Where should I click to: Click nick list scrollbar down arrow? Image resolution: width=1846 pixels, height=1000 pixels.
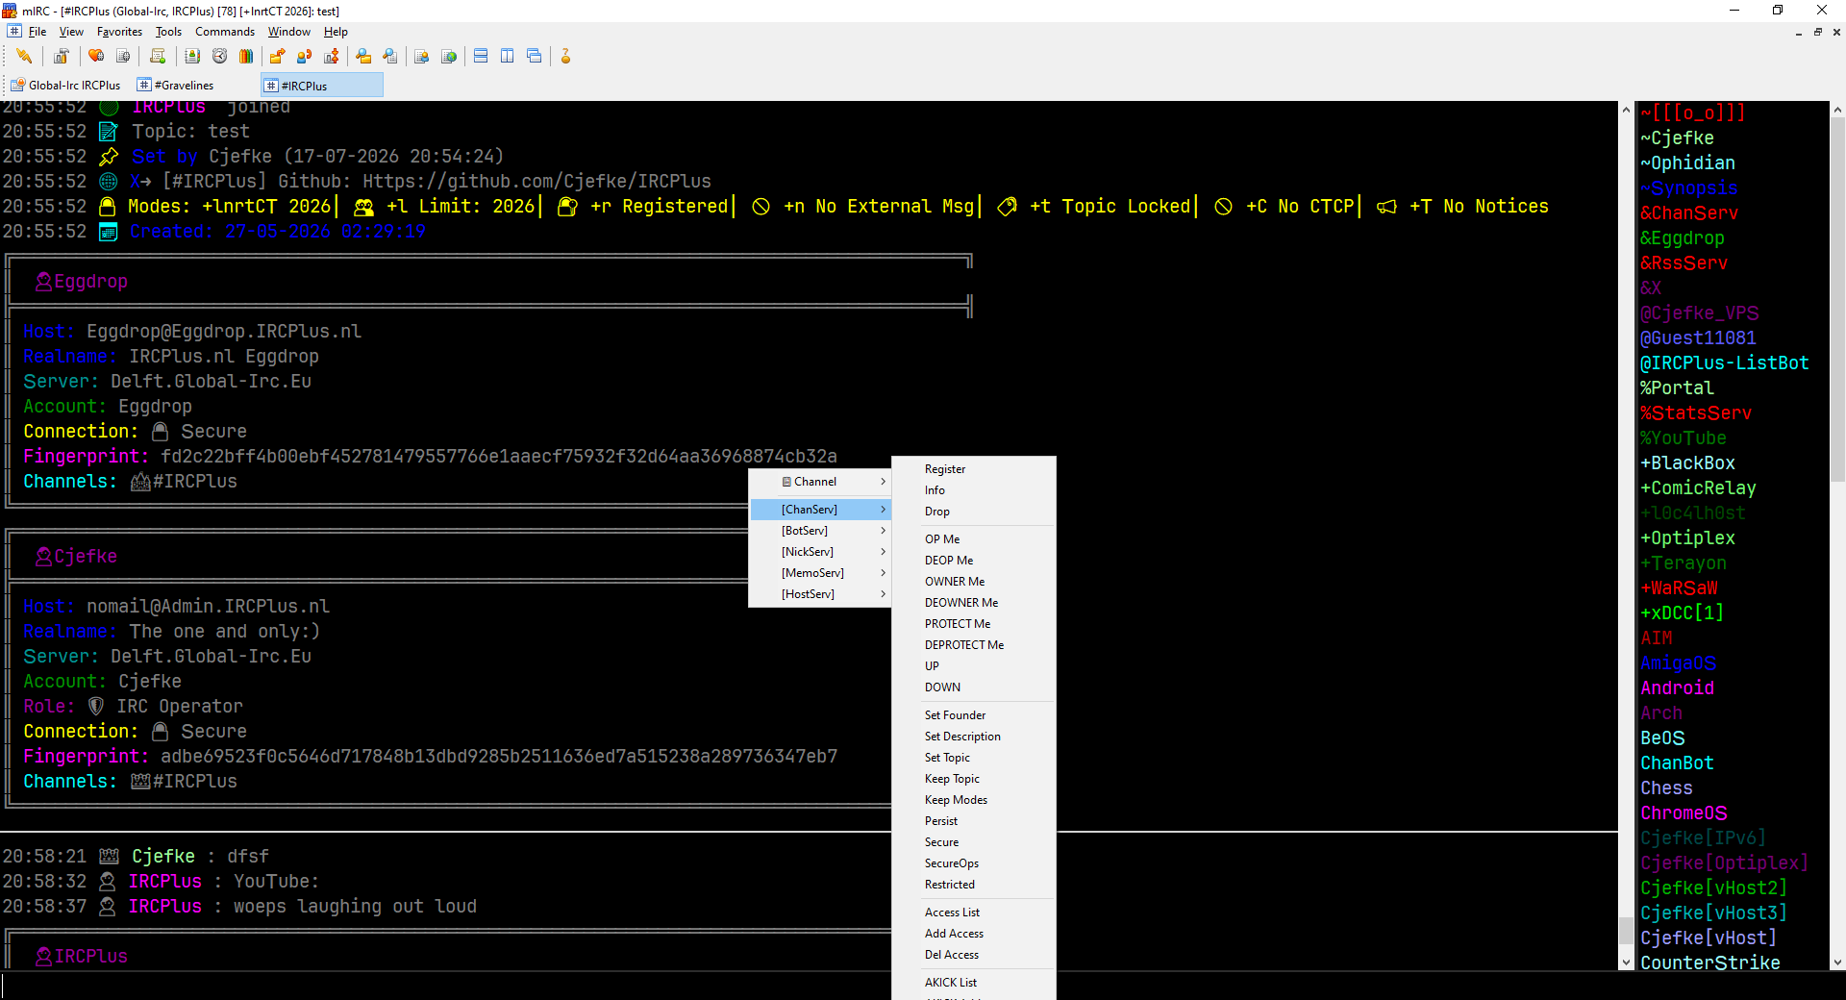pos(1836,962)
